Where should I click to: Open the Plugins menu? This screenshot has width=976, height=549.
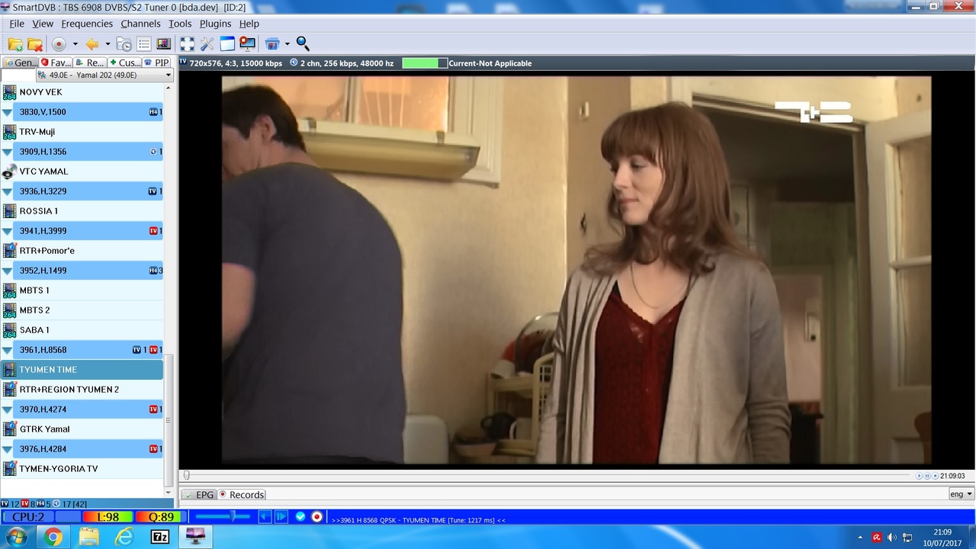(216, 24)
